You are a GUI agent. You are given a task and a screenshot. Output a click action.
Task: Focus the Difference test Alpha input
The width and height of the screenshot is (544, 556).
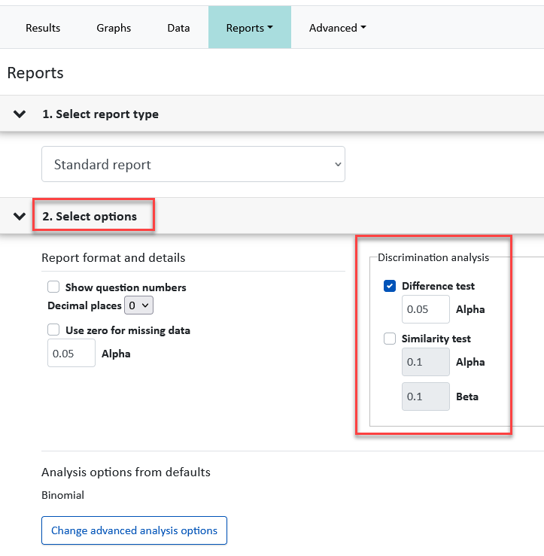point(425,309)
